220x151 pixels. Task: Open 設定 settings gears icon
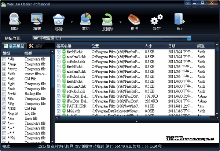click(x=157, y=20)
